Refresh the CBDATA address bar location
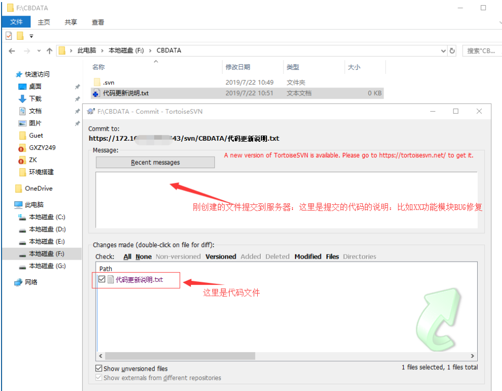The width and height of the screenshot is (502, 391). pyautogui.click(x=452, y=51)
